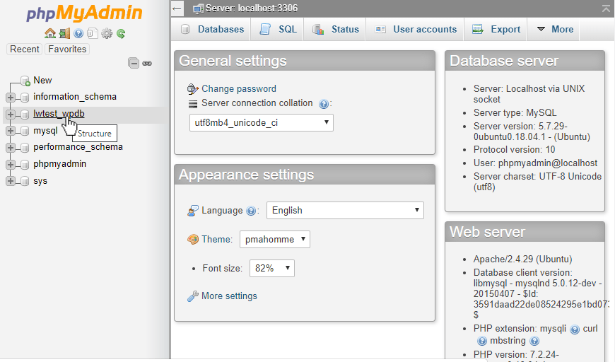Click the help icon after mbstring
The image size is (615, 362).
point(534,341)
